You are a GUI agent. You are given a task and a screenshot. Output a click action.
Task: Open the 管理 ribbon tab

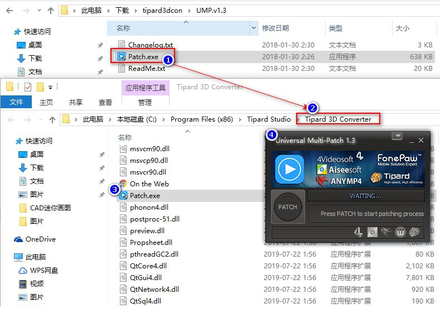pos(145,103)
